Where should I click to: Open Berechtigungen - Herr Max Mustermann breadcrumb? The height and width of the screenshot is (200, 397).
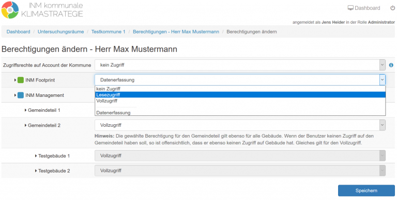(x=176, y=31)
